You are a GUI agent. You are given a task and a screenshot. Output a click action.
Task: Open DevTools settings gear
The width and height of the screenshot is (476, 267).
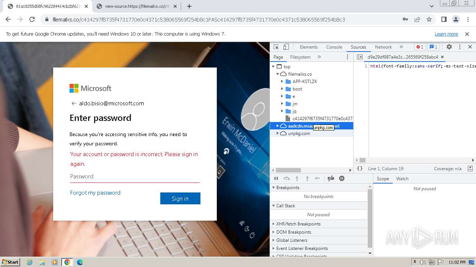[x=449, y=47]
